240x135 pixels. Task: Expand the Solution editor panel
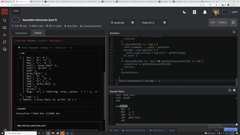tap(234, 32)
